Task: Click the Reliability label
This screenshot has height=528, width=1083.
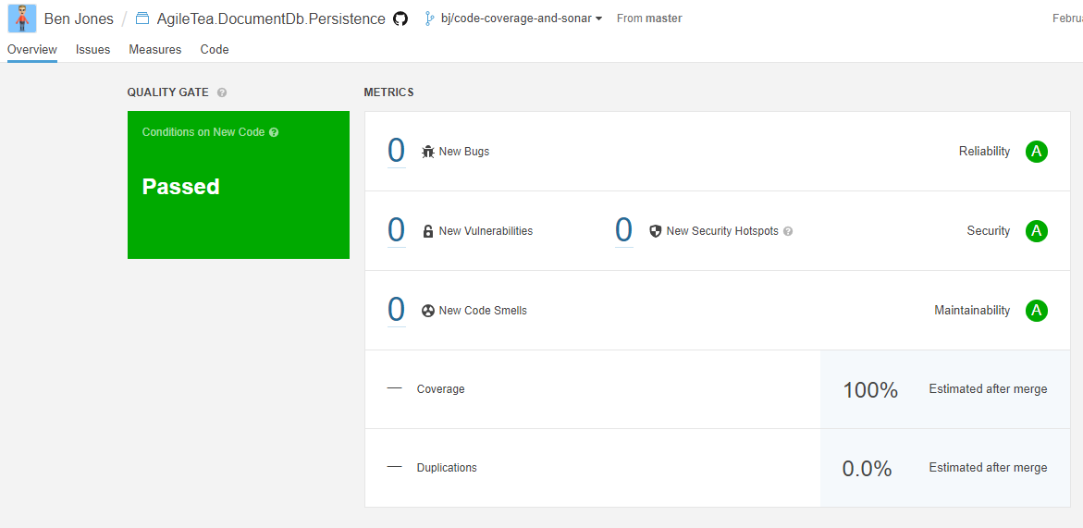Action: pyautogui.click(x=984, y=151)
